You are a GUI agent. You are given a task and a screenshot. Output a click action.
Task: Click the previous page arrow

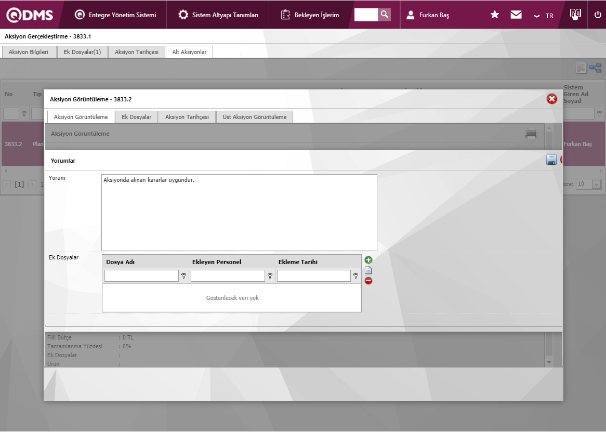click(x=7, y=185)
